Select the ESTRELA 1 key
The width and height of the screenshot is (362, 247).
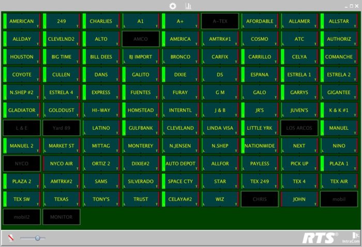point(299,74)
